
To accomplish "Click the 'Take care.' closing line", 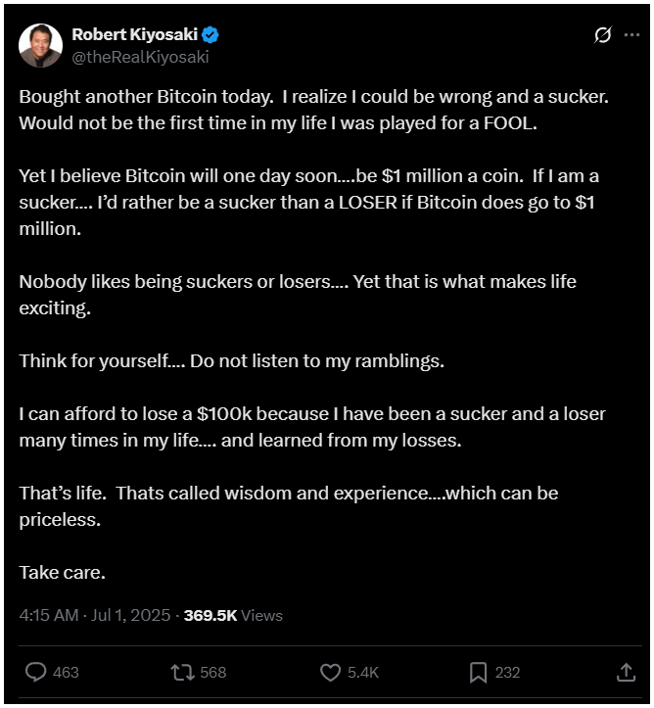I will (x=63, y=573).
